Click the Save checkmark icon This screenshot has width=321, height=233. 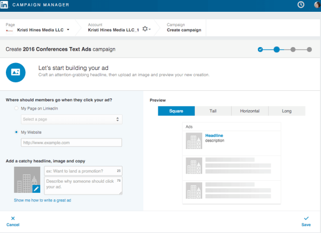click(x=306, y=218)
